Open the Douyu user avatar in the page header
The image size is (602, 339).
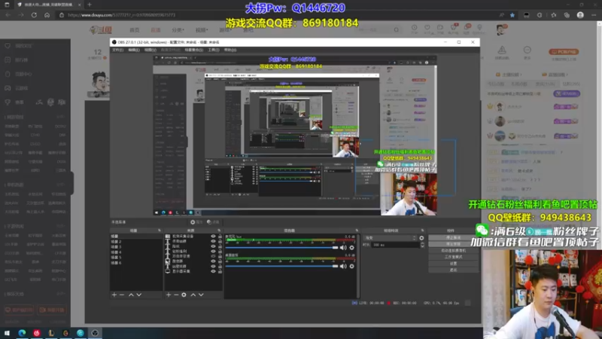pos(501,29)
